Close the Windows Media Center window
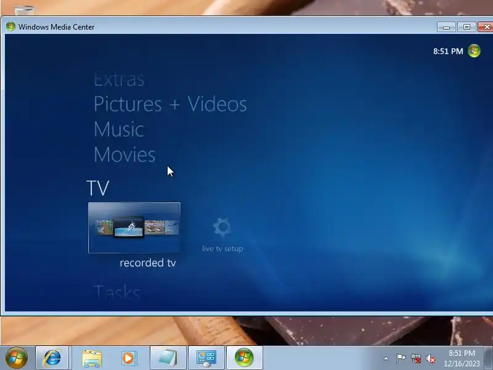The height and width of the screenshot is (370, 493). pyautogui.click(x=486, y=27)
